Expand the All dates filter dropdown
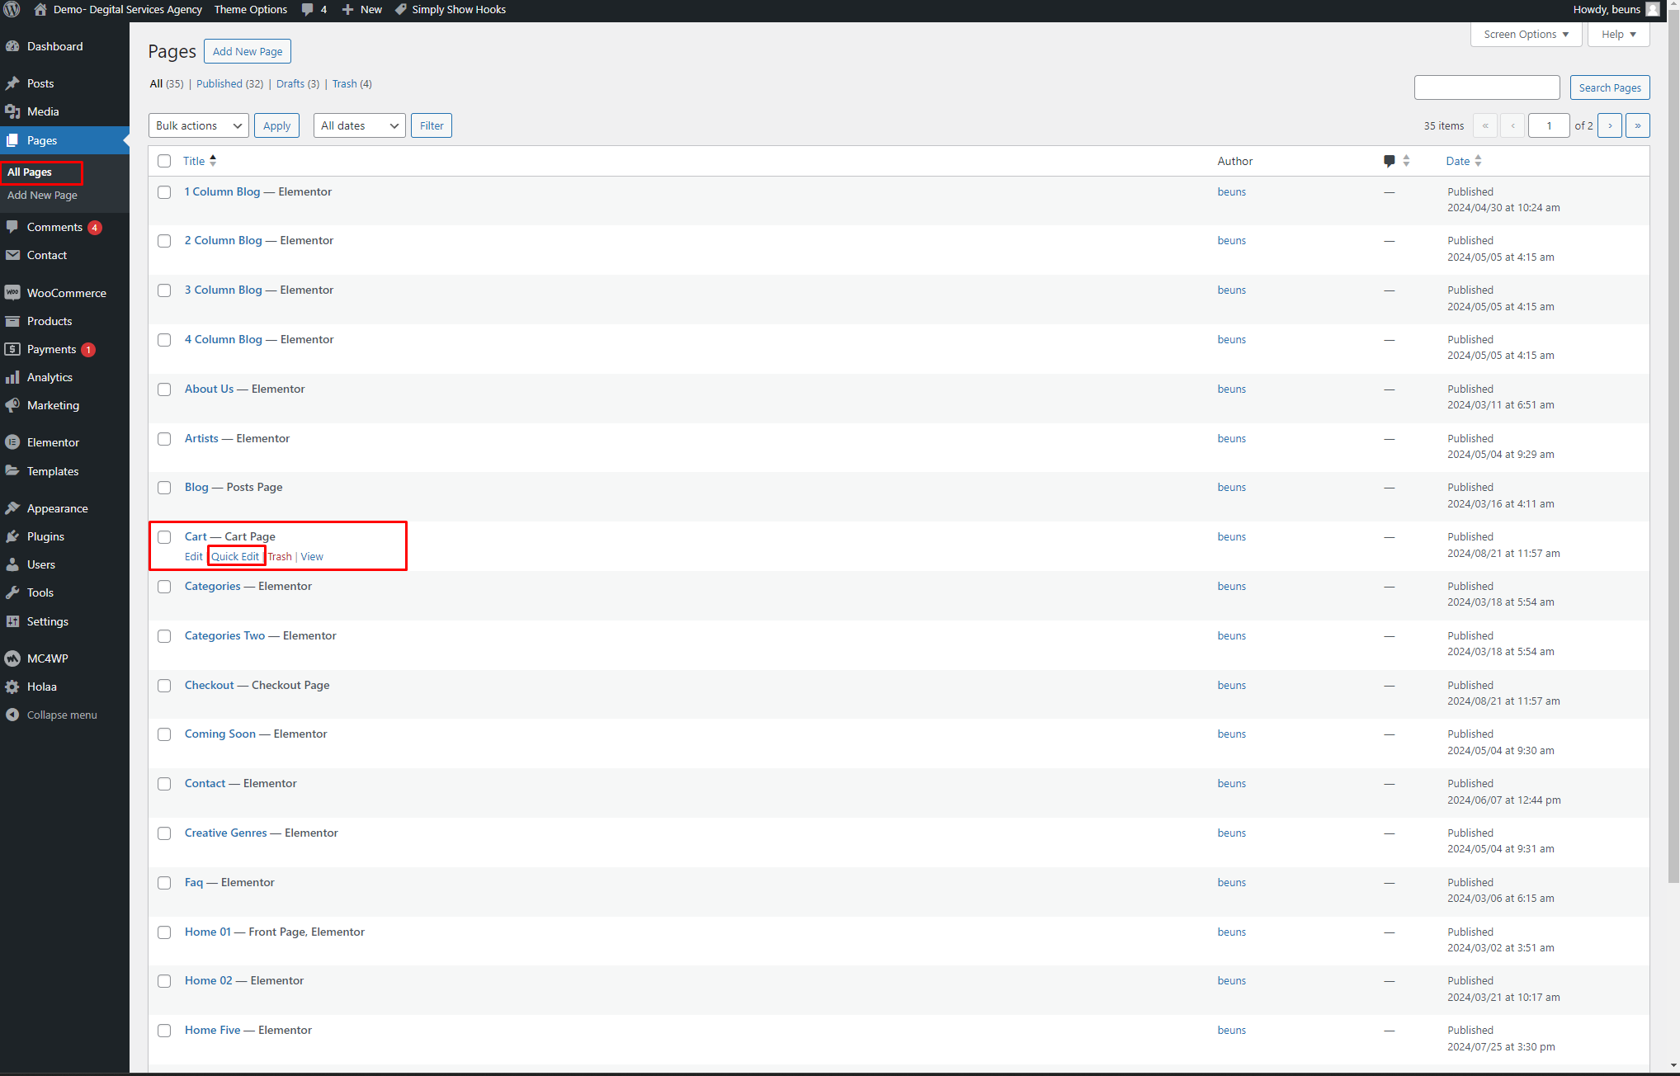1680x1076 pixels. pos(359,125)
